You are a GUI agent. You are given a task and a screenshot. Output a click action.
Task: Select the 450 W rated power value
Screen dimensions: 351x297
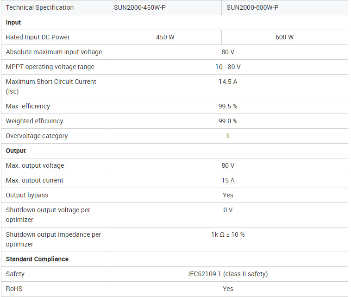165,37
